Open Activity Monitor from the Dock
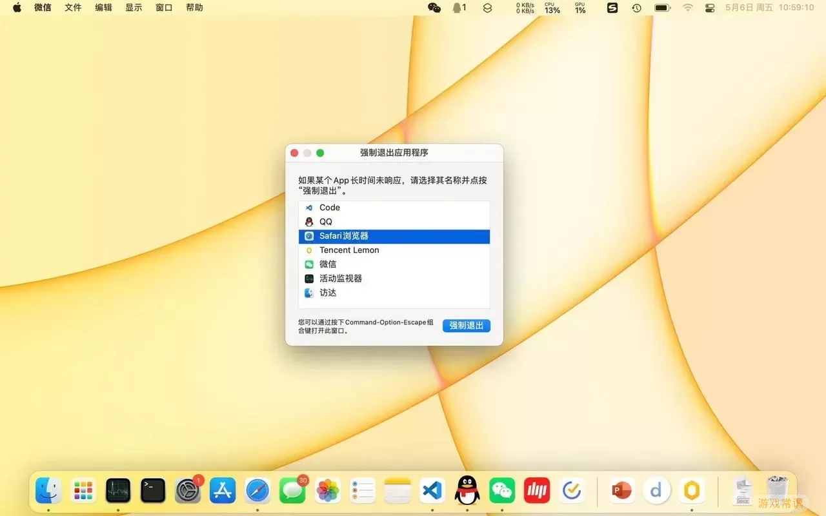The image size is (826, 516). 118,491
